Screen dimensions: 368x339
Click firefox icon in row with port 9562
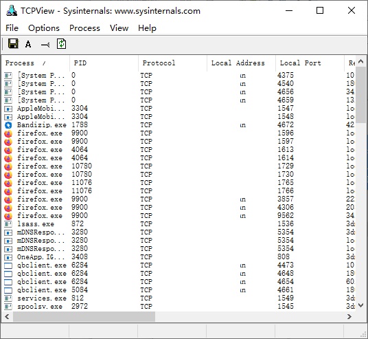coord(8,216)
